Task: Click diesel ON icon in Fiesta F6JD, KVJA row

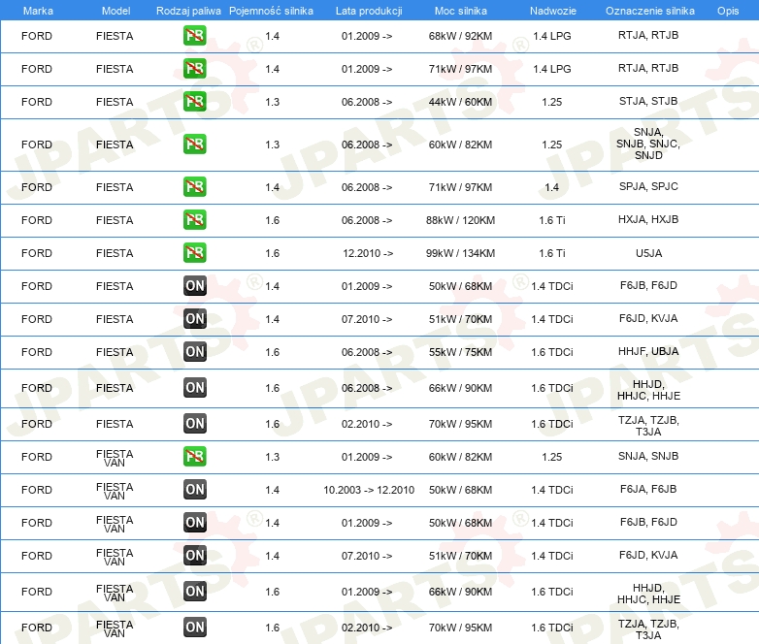Action: pyautogui.click(x=194, y=318)
